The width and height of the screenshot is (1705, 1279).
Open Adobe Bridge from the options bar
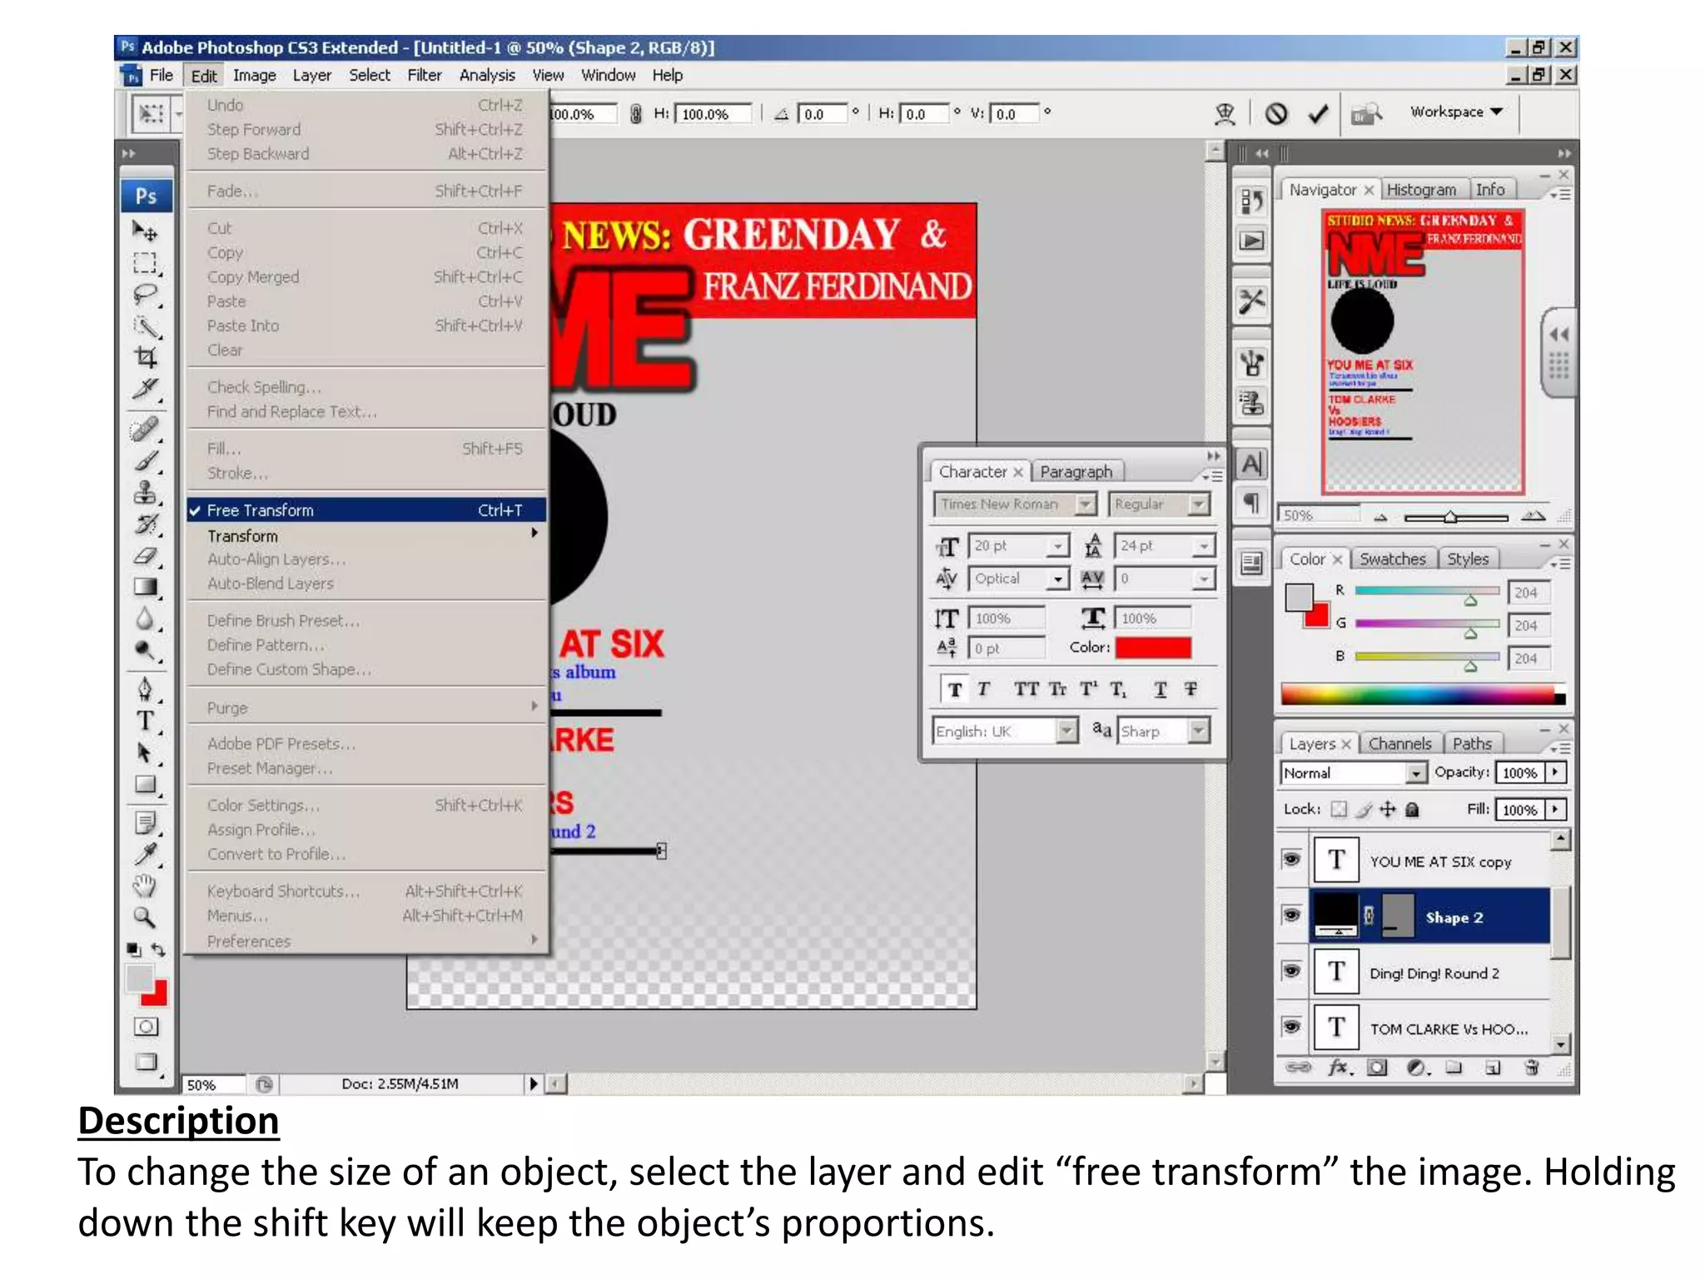pyautogui.click(x=1365, y=113)
